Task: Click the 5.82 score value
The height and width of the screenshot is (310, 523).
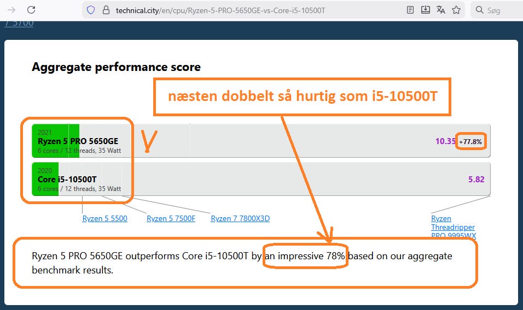Action: [476, 180]
